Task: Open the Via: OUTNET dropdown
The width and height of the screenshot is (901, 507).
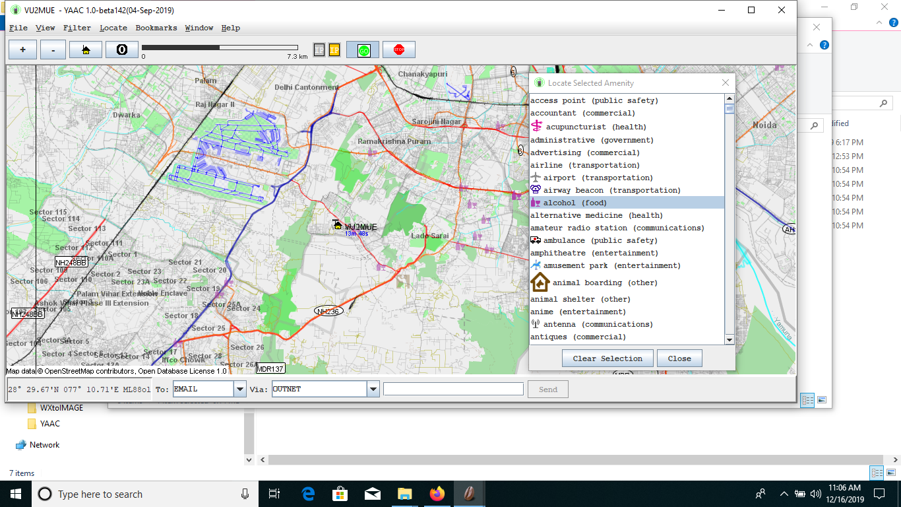Action: click(x=373, y=389)
